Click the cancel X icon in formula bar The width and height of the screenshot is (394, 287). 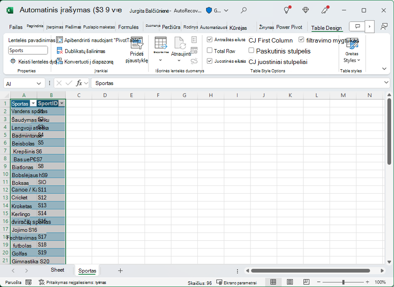click(x=59, y=83)
